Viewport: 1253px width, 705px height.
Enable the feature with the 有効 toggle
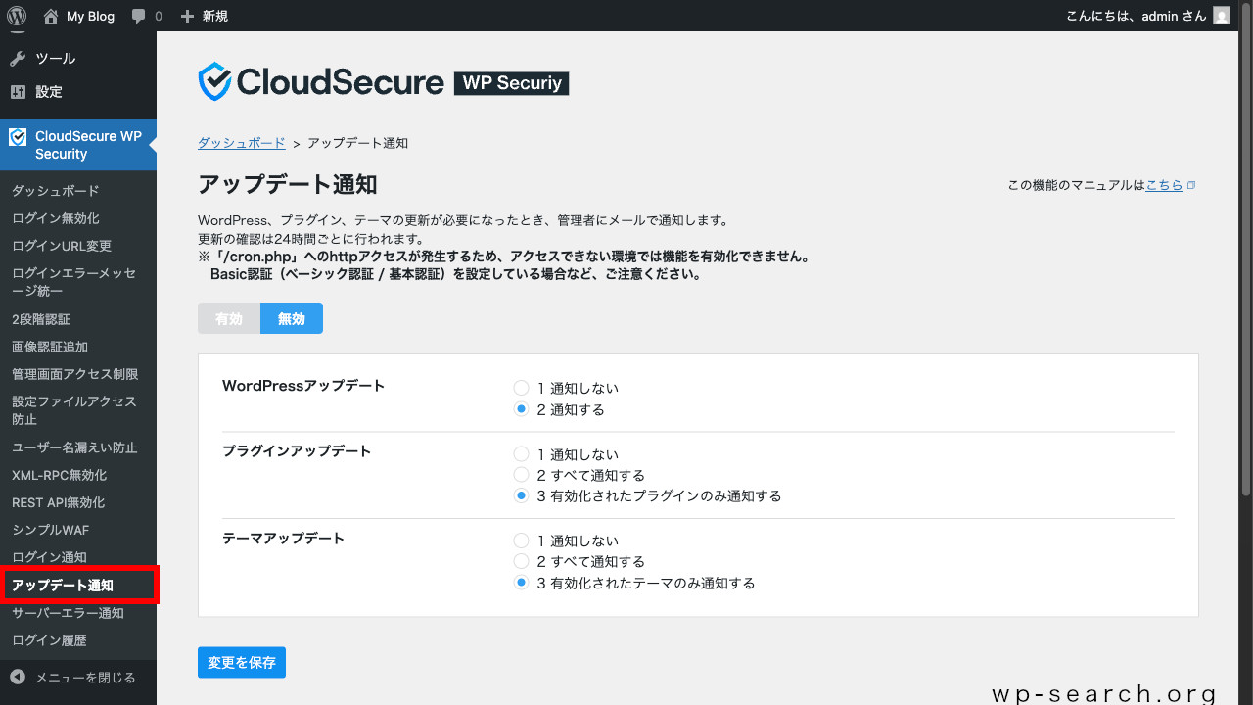click(228, 317)
